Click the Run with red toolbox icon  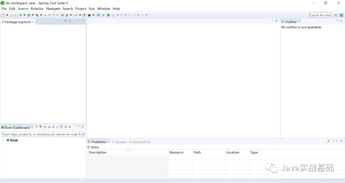37,15
